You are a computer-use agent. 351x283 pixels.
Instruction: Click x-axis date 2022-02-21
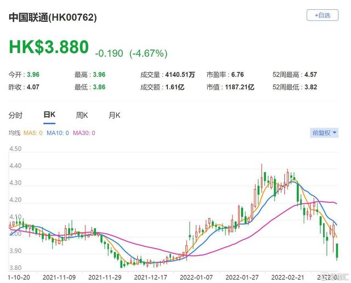point(287,278)
